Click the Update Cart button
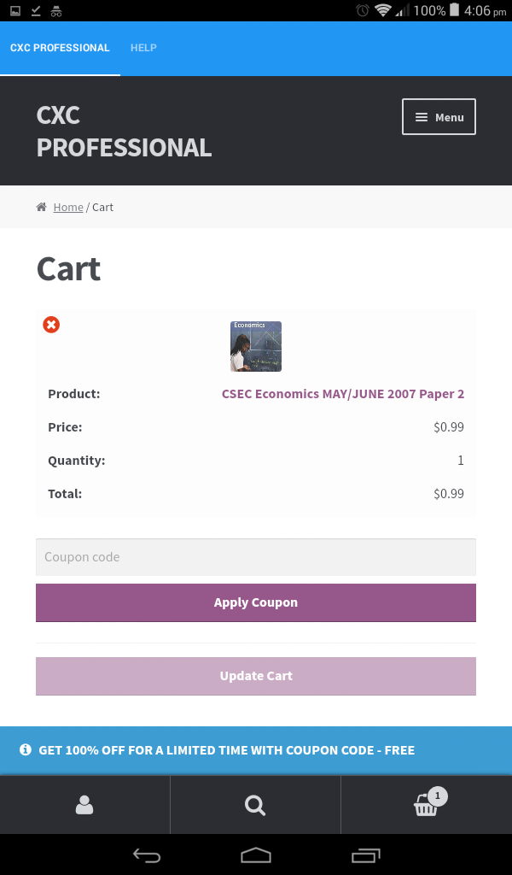 click(x=256, y=676)
